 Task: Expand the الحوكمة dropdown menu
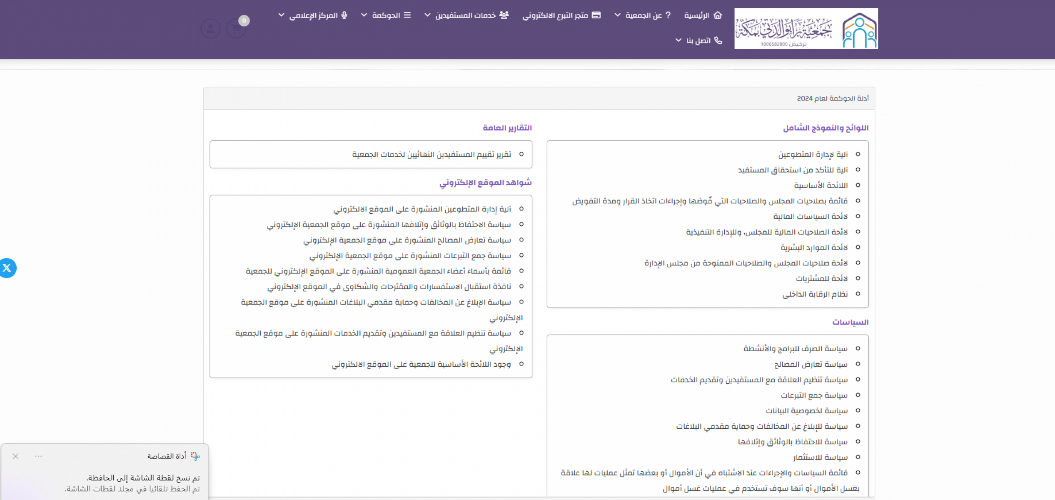tap(364, 15)
